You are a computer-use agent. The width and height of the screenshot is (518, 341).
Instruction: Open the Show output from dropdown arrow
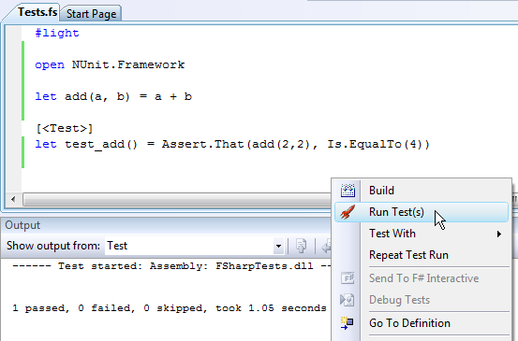[278, 246]
